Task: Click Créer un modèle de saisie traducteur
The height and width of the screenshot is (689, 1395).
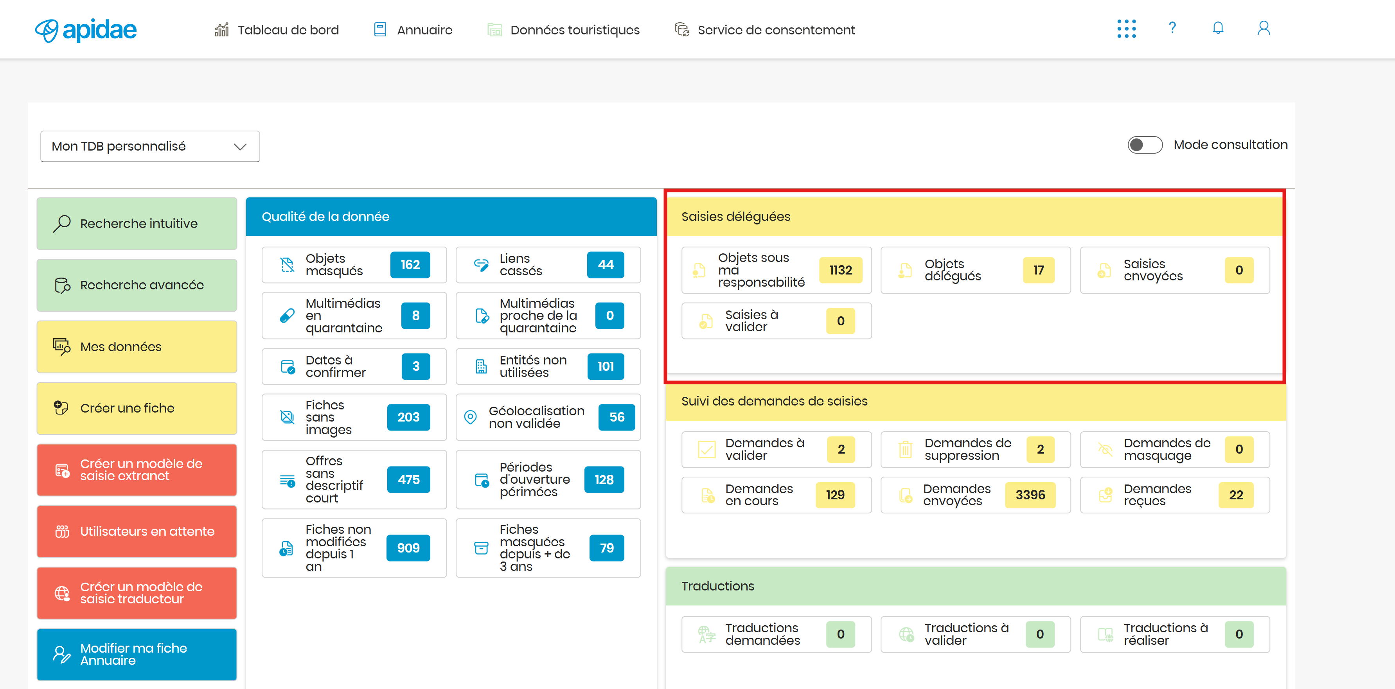Action: [x=137, y=593]
